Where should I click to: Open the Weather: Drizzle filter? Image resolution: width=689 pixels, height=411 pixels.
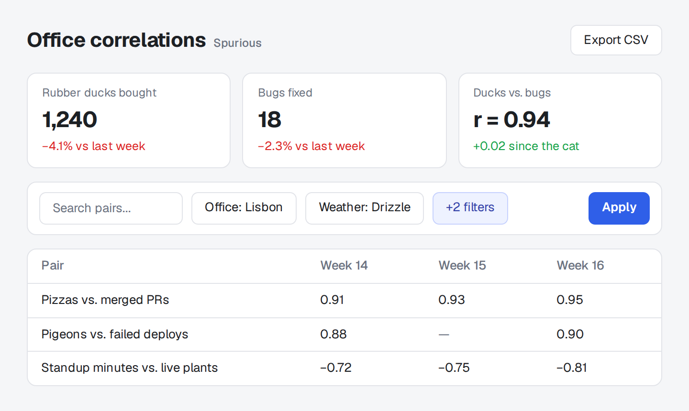click(x=365, y=208)
